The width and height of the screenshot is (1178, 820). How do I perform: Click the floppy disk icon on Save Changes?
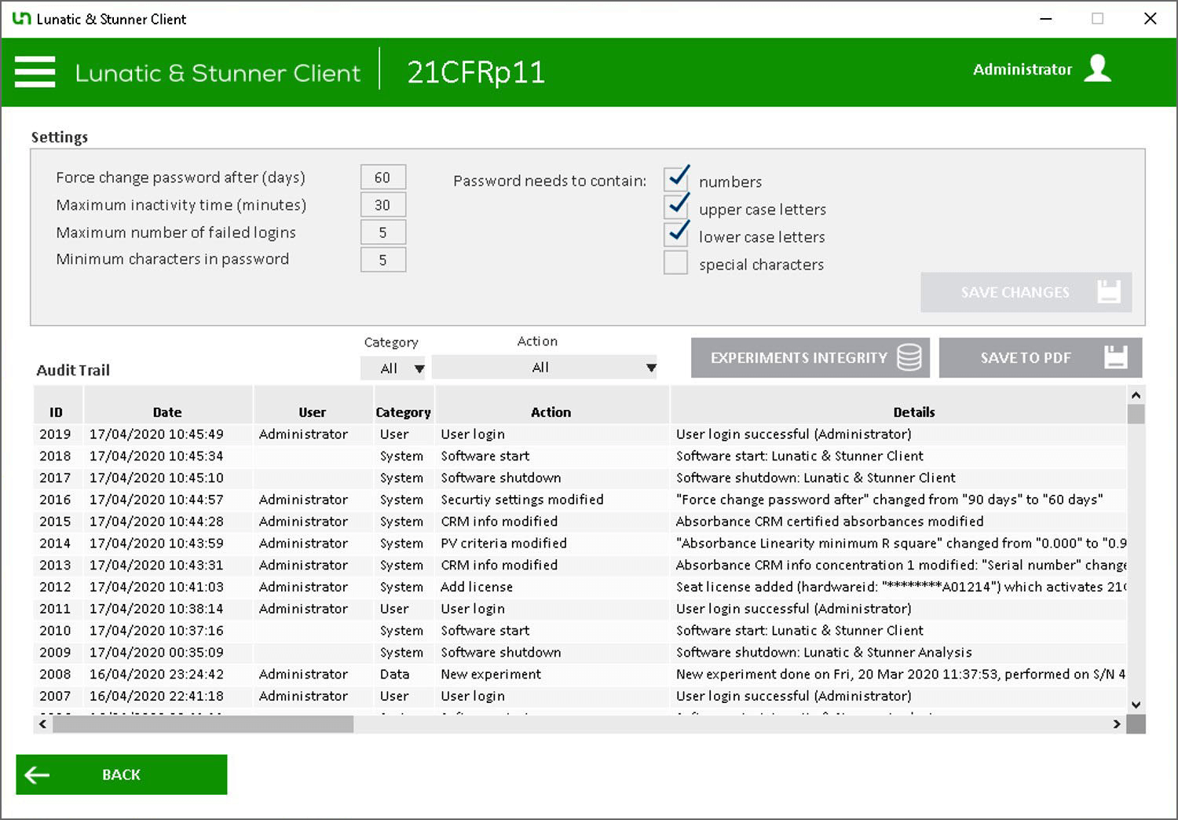click(1108, 292)
